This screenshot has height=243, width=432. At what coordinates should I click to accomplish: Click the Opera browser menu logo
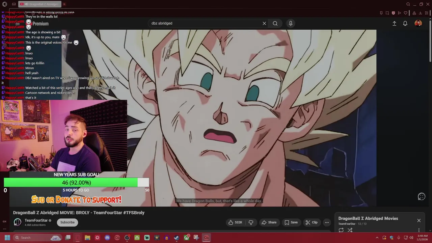[4, 4]
